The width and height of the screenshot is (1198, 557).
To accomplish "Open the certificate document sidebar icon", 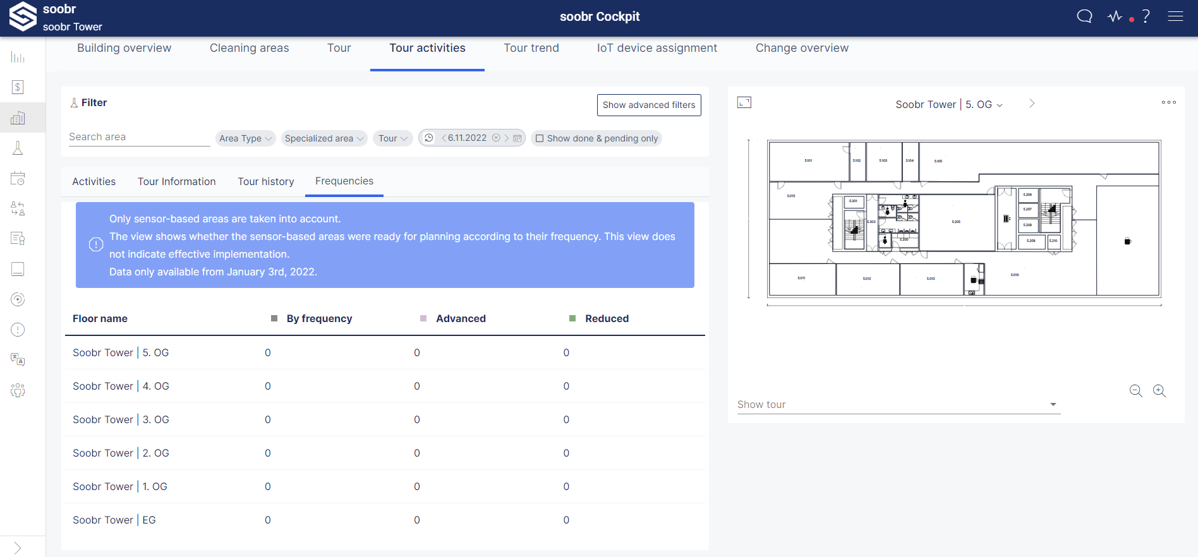I will [x=18, y=239].
